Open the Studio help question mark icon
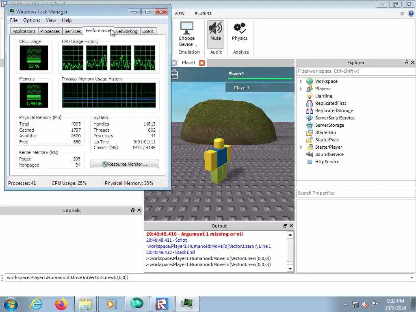The height and width of the screenshot is (312, 416). (x=411, y=13)
